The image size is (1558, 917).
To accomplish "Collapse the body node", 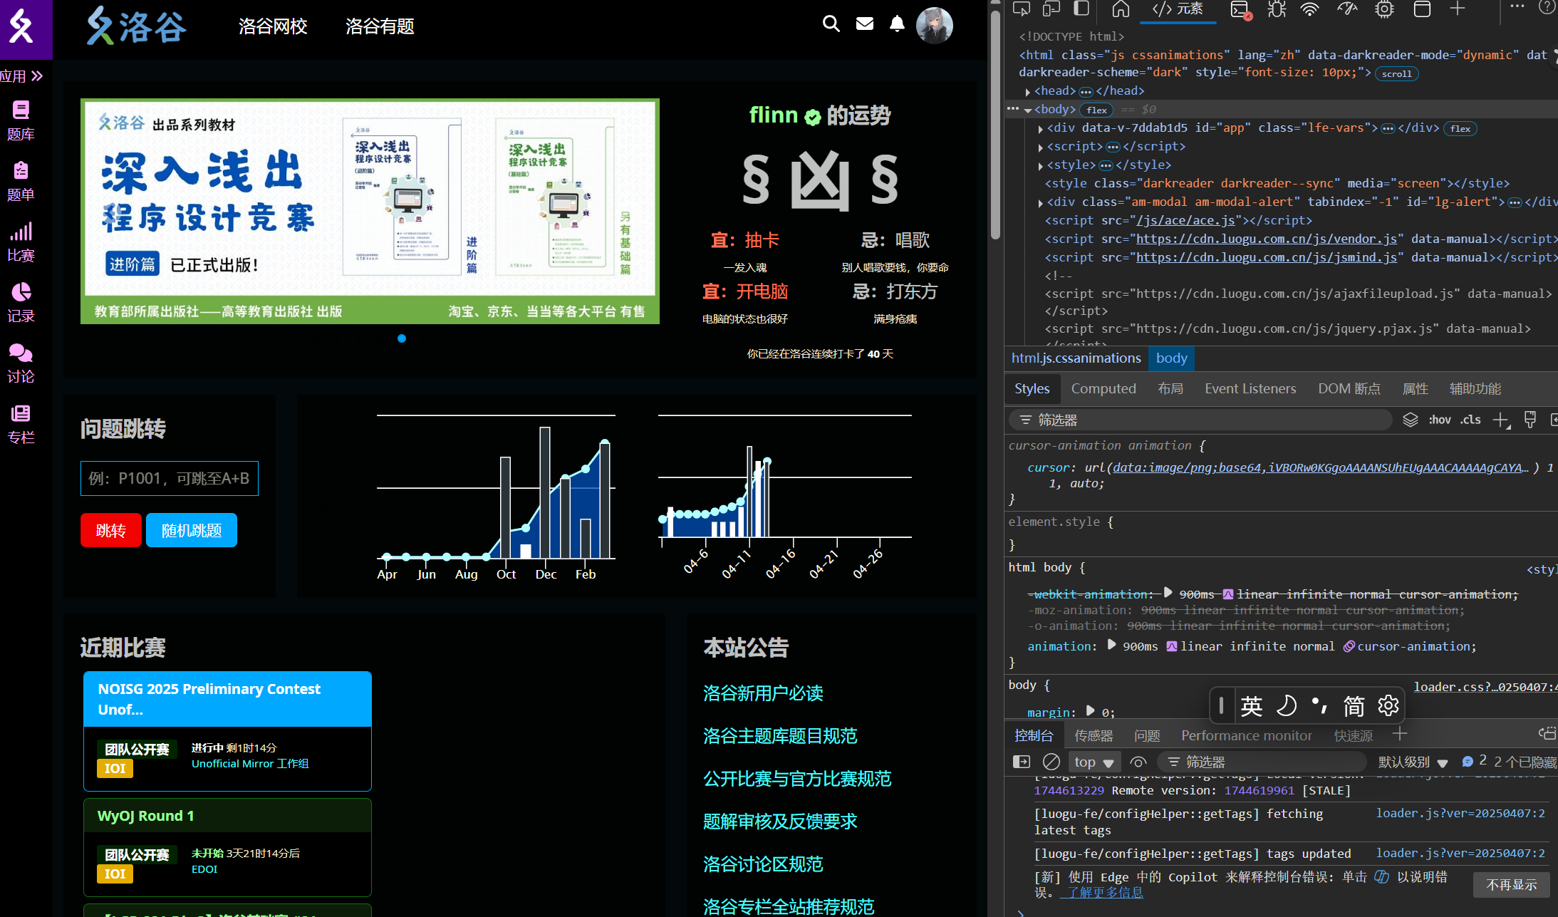I will tap(1028, 110).
